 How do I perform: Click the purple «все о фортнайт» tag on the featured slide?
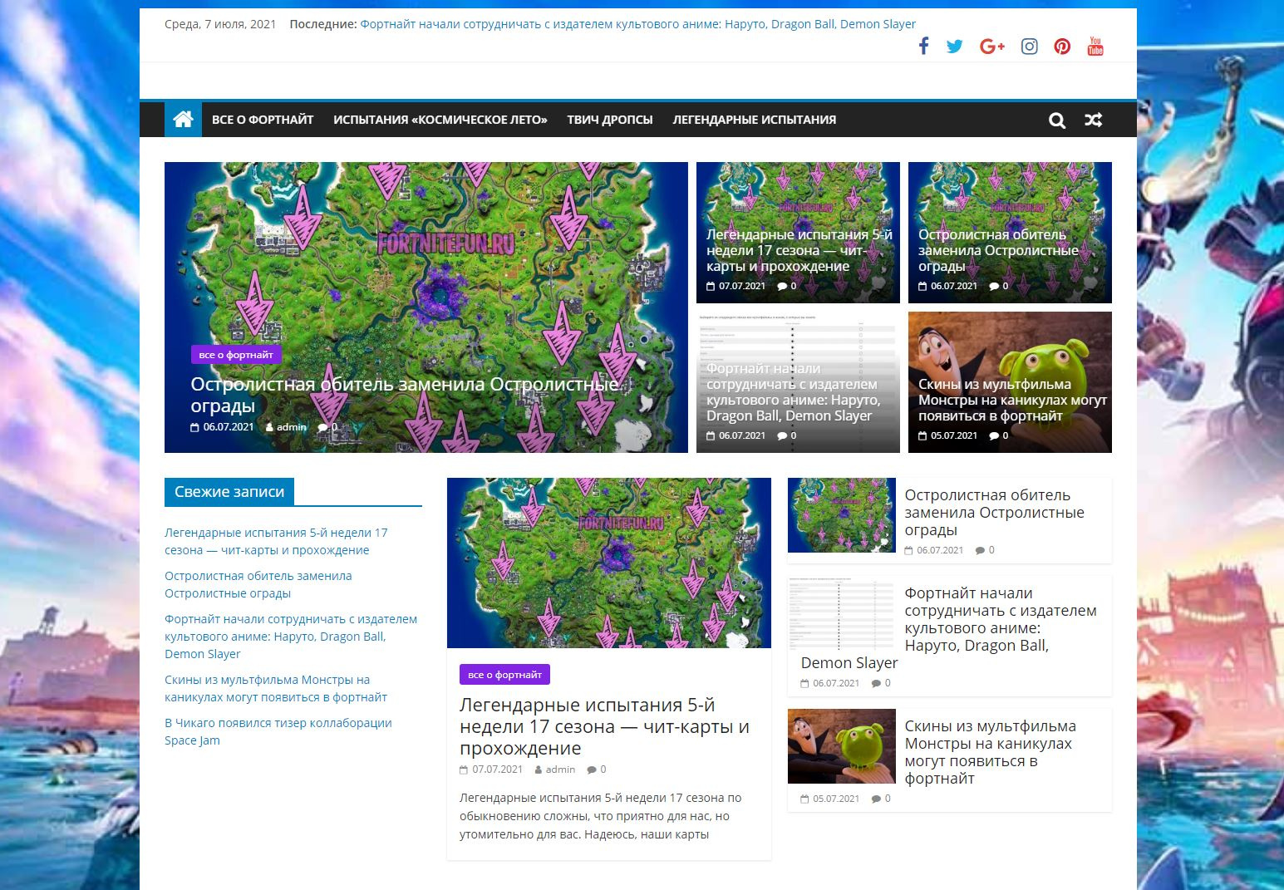click(x=236, y=355)
